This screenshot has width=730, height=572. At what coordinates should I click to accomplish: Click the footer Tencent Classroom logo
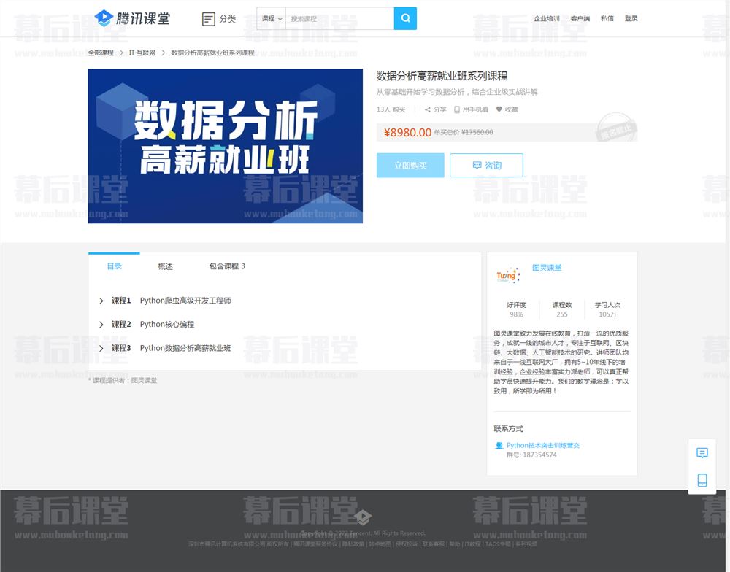pyautogui.click(x=363, y=517)
